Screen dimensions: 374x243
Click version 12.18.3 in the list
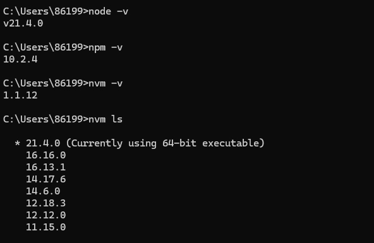45,203
